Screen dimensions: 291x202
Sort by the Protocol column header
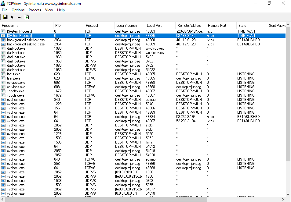coord(99,26)
